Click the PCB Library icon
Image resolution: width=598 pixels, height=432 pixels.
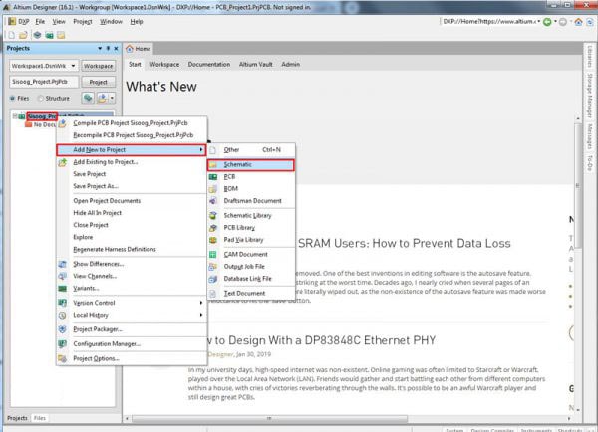tap(213, 228)
